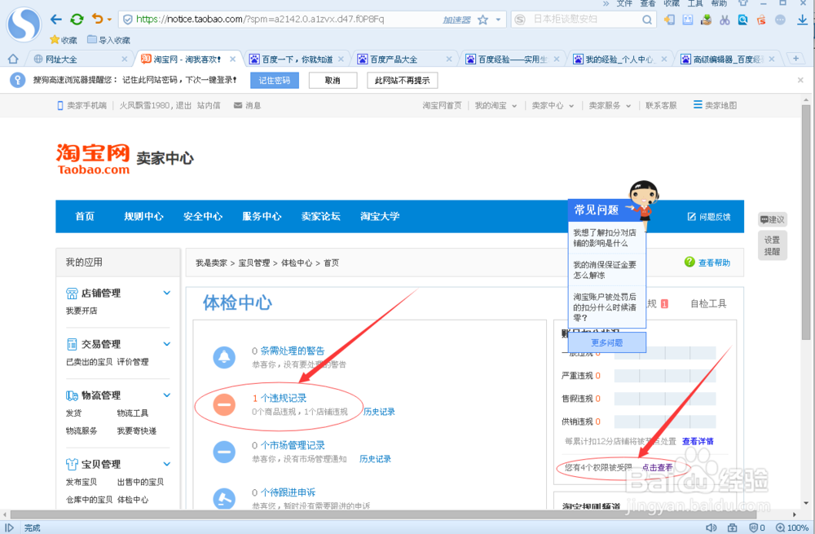Image resolution: width=815 pixels, height=534 pixels.
Task: Click the 记住密码 button
Action: tap(275, 81)
